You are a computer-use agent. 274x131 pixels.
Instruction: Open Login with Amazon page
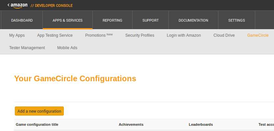tap(184, 35)
